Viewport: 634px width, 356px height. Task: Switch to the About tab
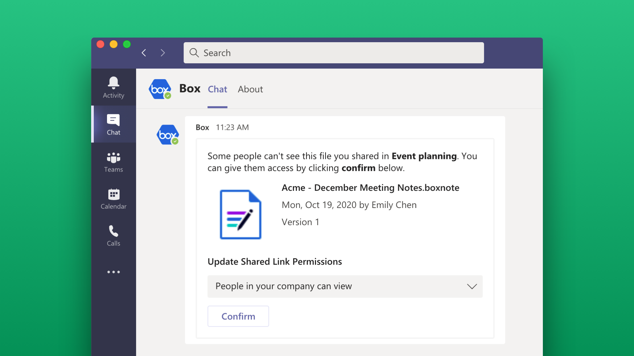[x=250, y=89]
